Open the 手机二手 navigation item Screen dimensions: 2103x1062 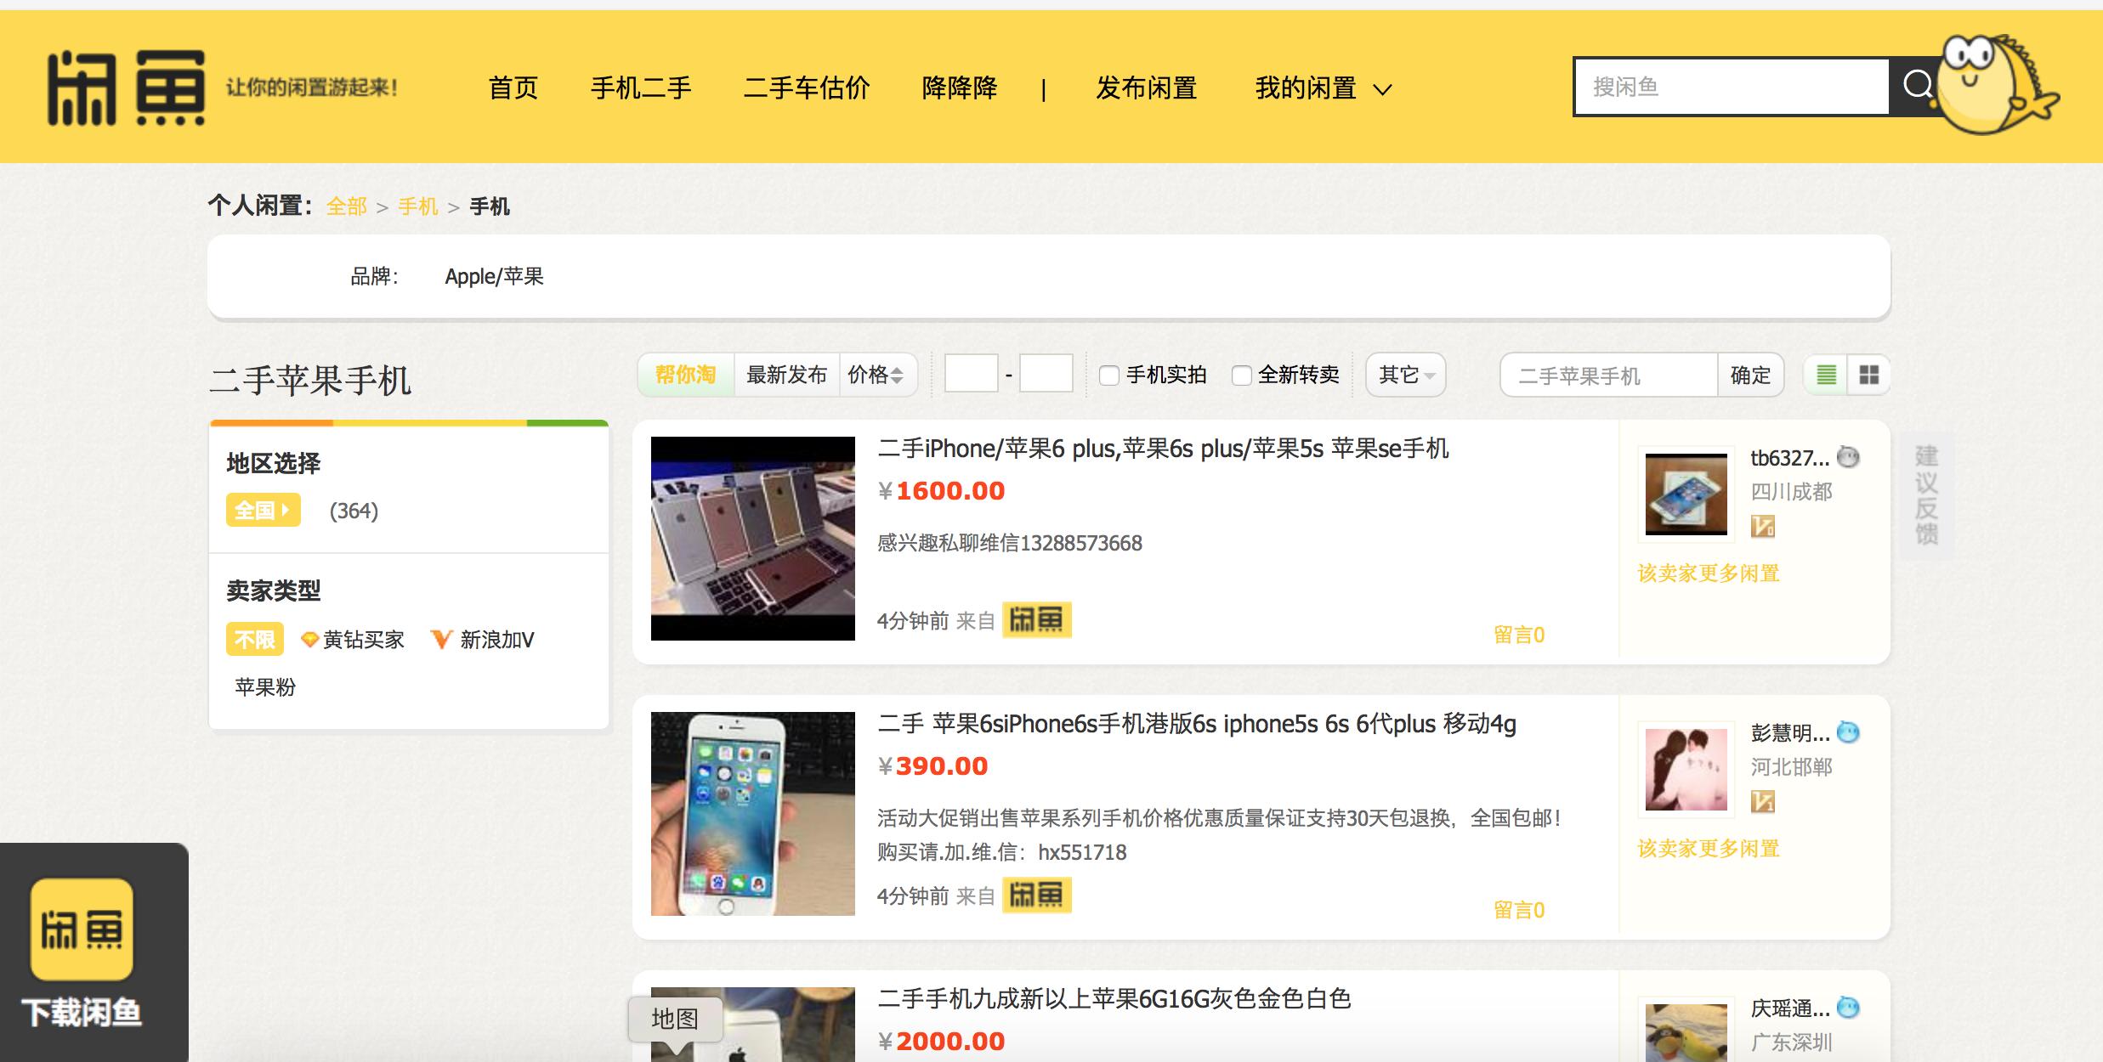tap(641, 88)
